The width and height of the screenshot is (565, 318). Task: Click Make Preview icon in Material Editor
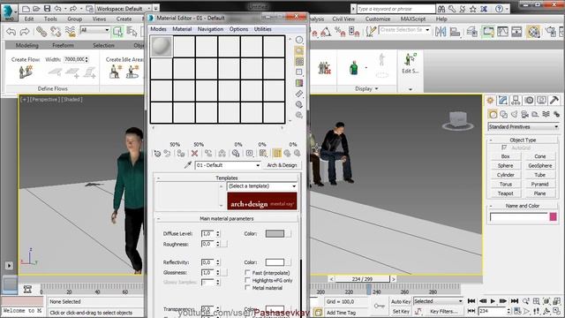tap(299, 94)
